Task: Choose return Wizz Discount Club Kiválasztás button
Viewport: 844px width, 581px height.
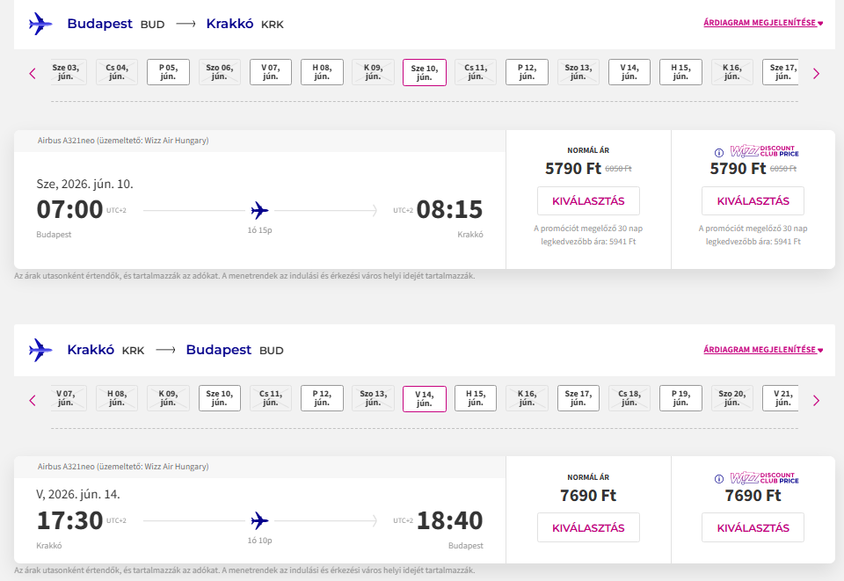Action: click(x=753, y=527)
